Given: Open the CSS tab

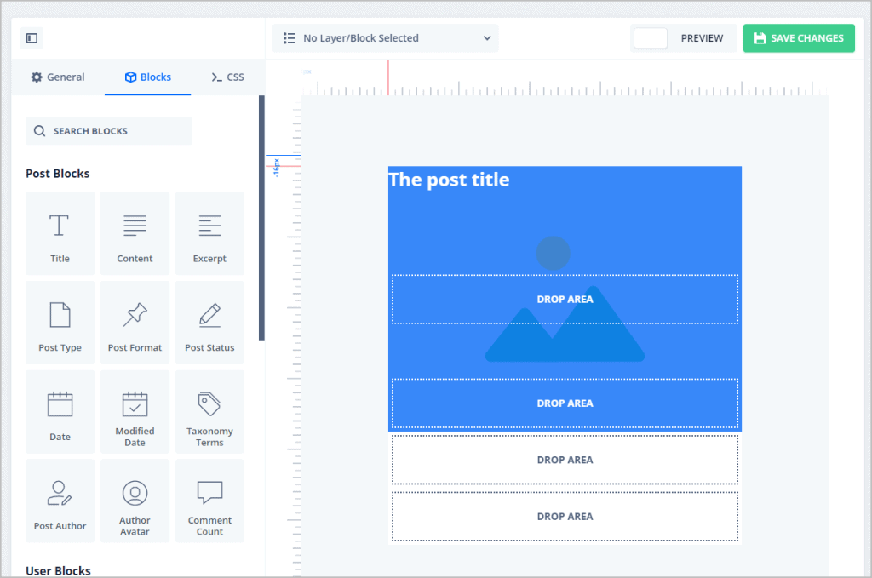Looking at the screenshot, I should tap(227, 77).
